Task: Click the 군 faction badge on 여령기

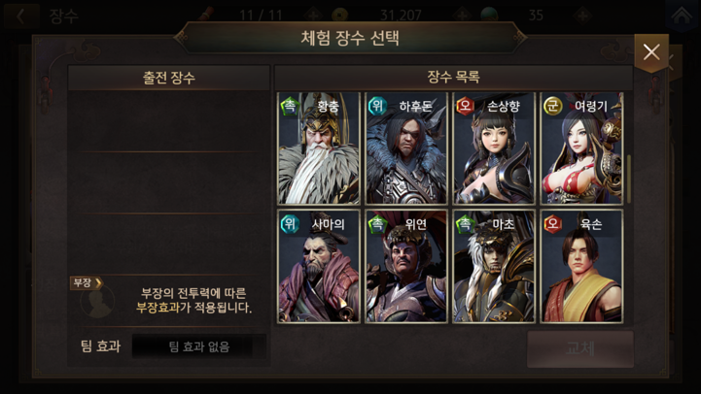Action: [x=553, y=106]
